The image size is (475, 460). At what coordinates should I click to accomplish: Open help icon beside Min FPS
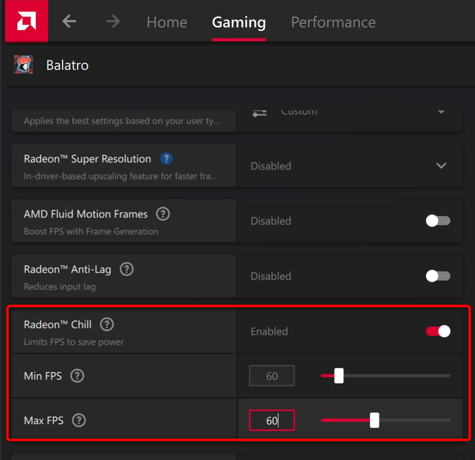point(77,376)
